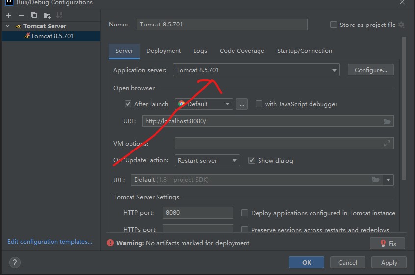415x275 pixels.
Task: Check Deploy applications configured in Tomcat instance
Action: [245, 213]
